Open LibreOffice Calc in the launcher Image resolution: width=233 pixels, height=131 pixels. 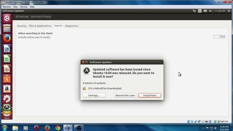click(x=7, y=59)
